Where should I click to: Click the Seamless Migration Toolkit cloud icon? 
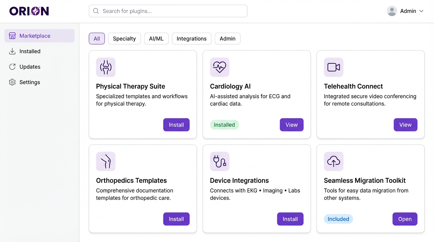(333, 161)
